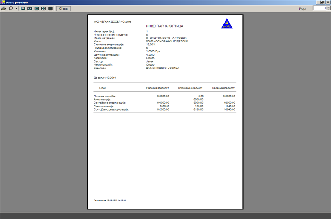Decrease page number with down arrow
Image resolution: width=331 pixels, height=219 pixels.
tap(328, 10)
